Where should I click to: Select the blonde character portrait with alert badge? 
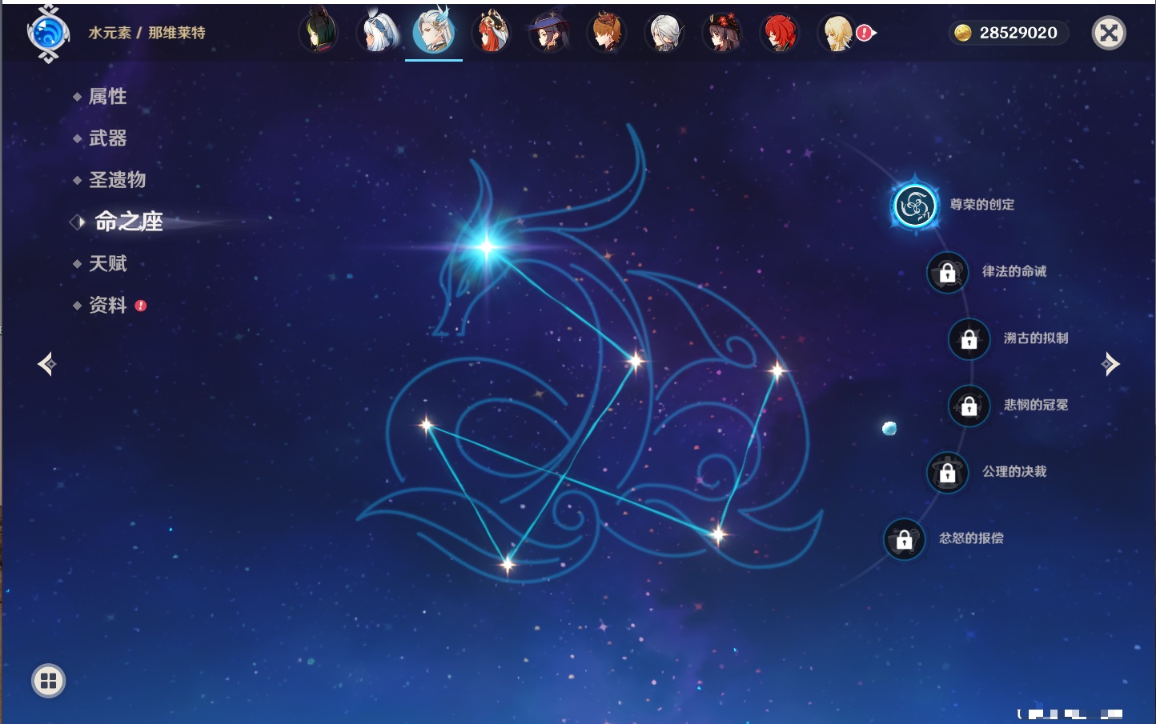(x=838, y=34)
